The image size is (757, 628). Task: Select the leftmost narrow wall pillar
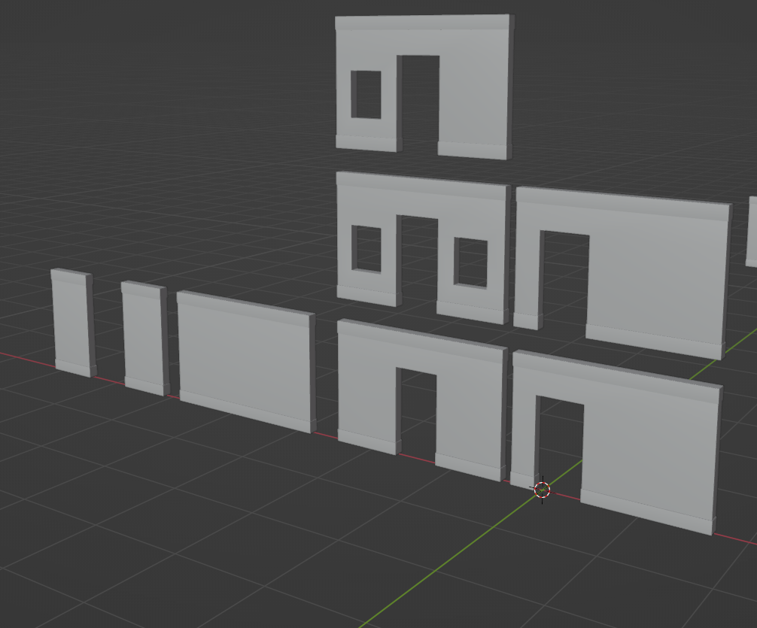73,323
